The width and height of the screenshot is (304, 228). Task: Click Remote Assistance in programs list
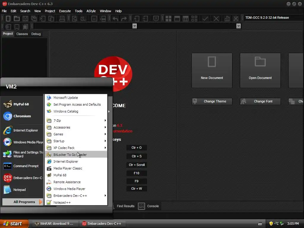point(76,182)
